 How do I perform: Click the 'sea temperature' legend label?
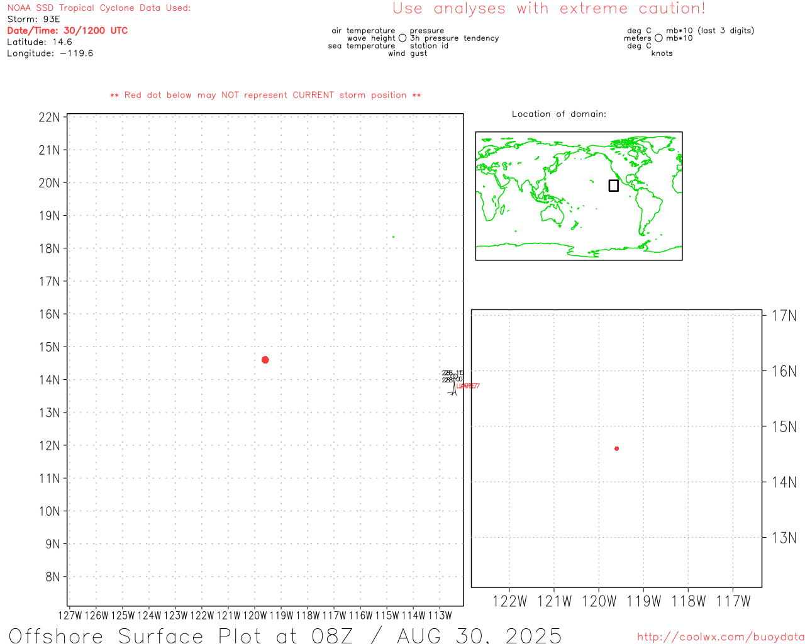362,46
